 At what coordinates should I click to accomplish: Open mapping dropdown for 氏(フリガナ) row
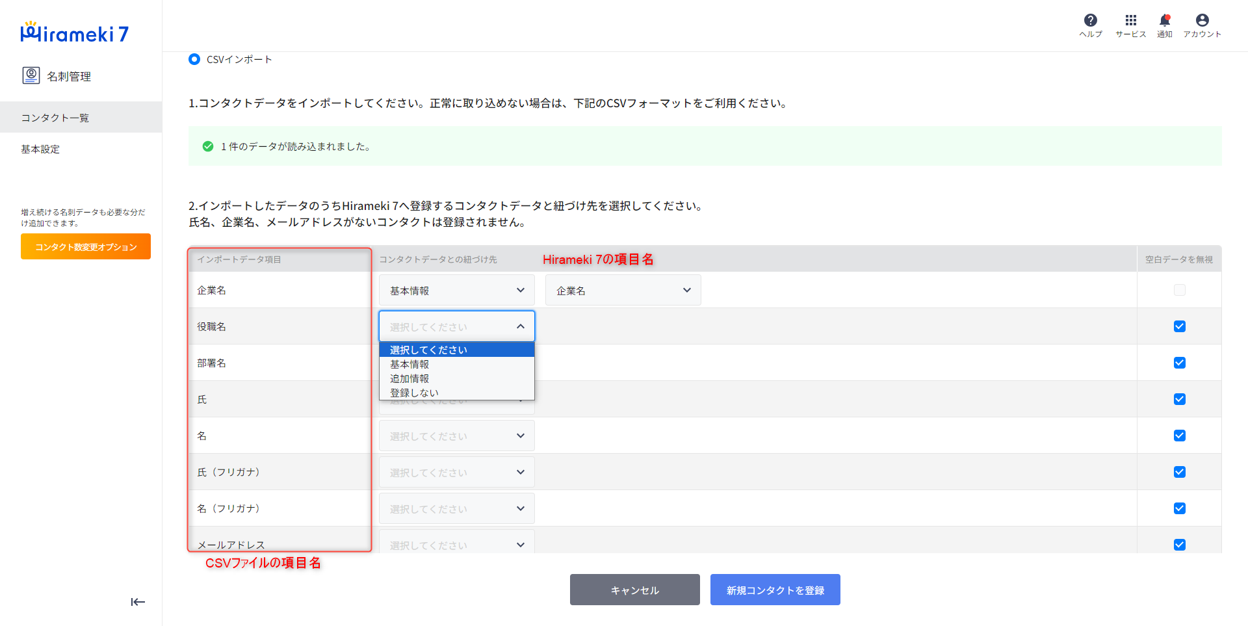tap(457, 472)
